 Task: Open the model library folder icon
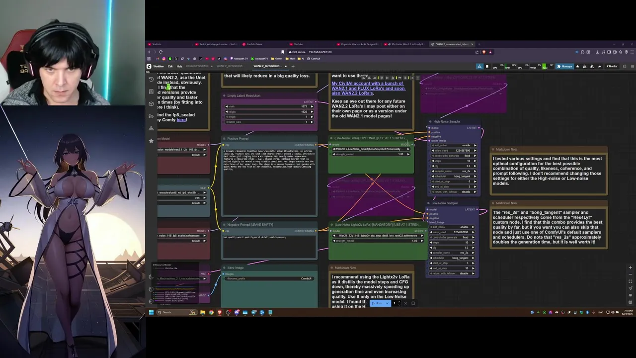[x=151, y=116]
